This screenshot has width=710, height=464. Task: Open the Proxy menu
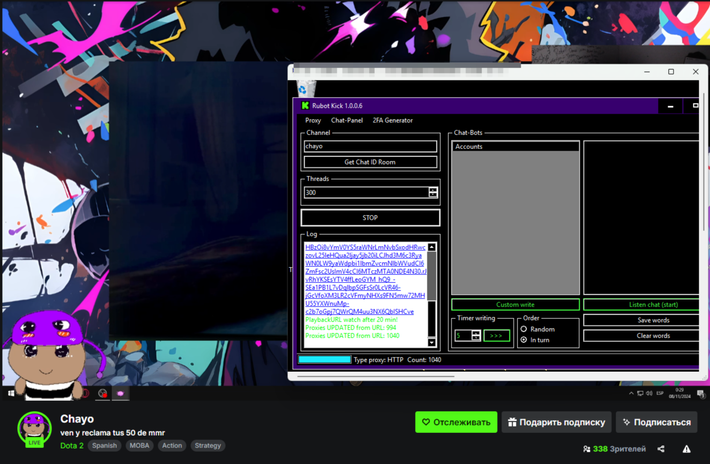(313, 121)
